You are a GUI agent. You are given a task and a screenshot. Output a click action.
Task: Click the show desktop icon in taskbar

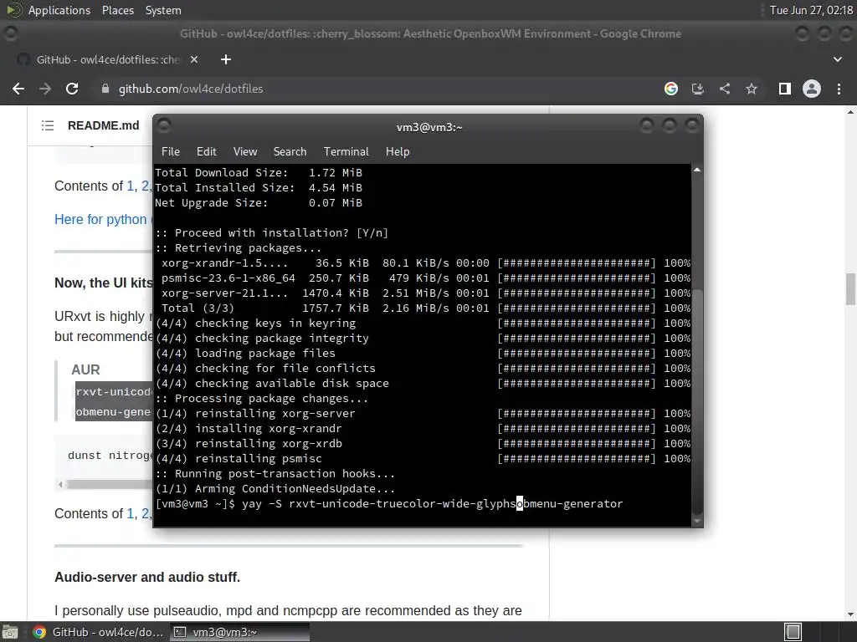click(x=10, y=632)
